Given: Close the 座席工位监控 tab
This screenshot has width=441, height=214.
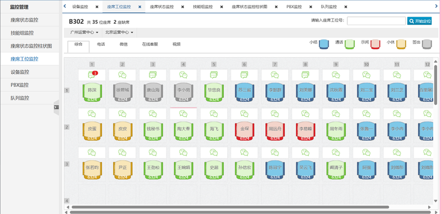Looking at the screenshot, I should (x=140, y=7).
